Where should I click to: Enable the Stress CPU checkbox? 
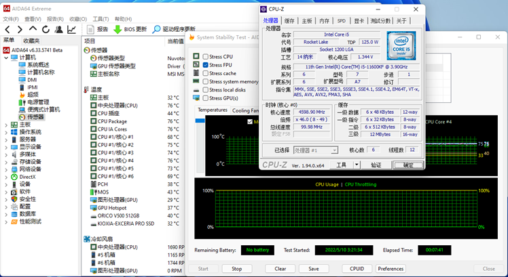205,57
